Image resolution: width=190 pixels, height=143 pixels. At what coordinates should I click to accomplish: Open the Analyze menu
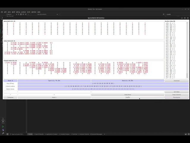[x=24, y=12]
